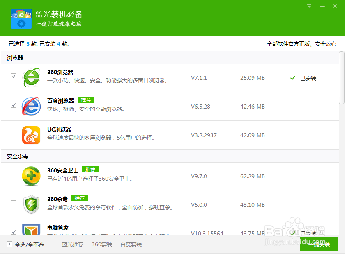Click the UC浏览器 name text
This screenshot has height=254, width=345.
tap(59, 130)
